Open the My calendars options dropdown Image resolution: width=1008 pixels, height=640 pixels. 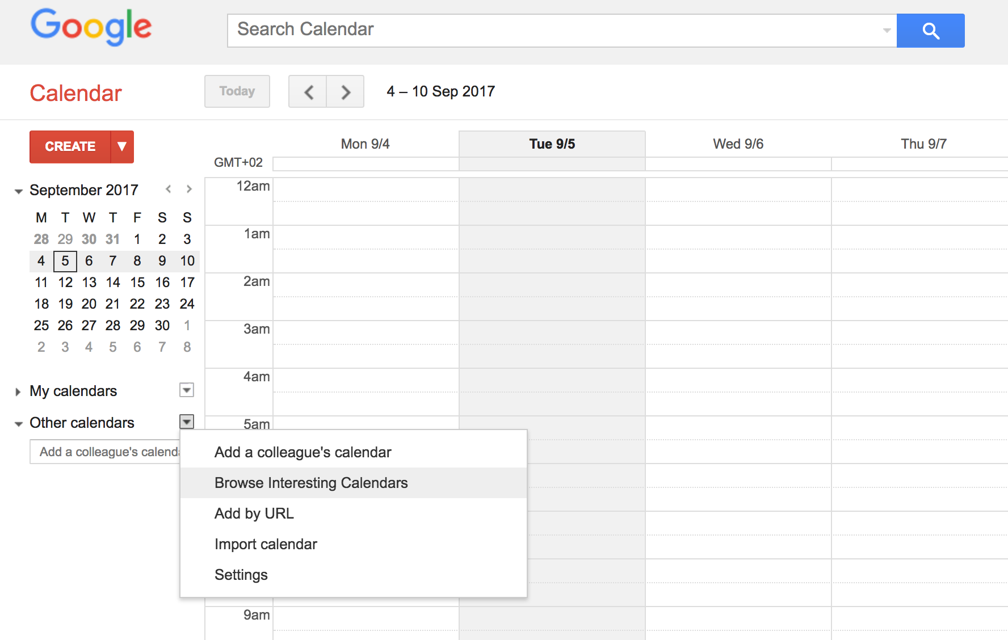pyautogui.click(x=187, y=390)
